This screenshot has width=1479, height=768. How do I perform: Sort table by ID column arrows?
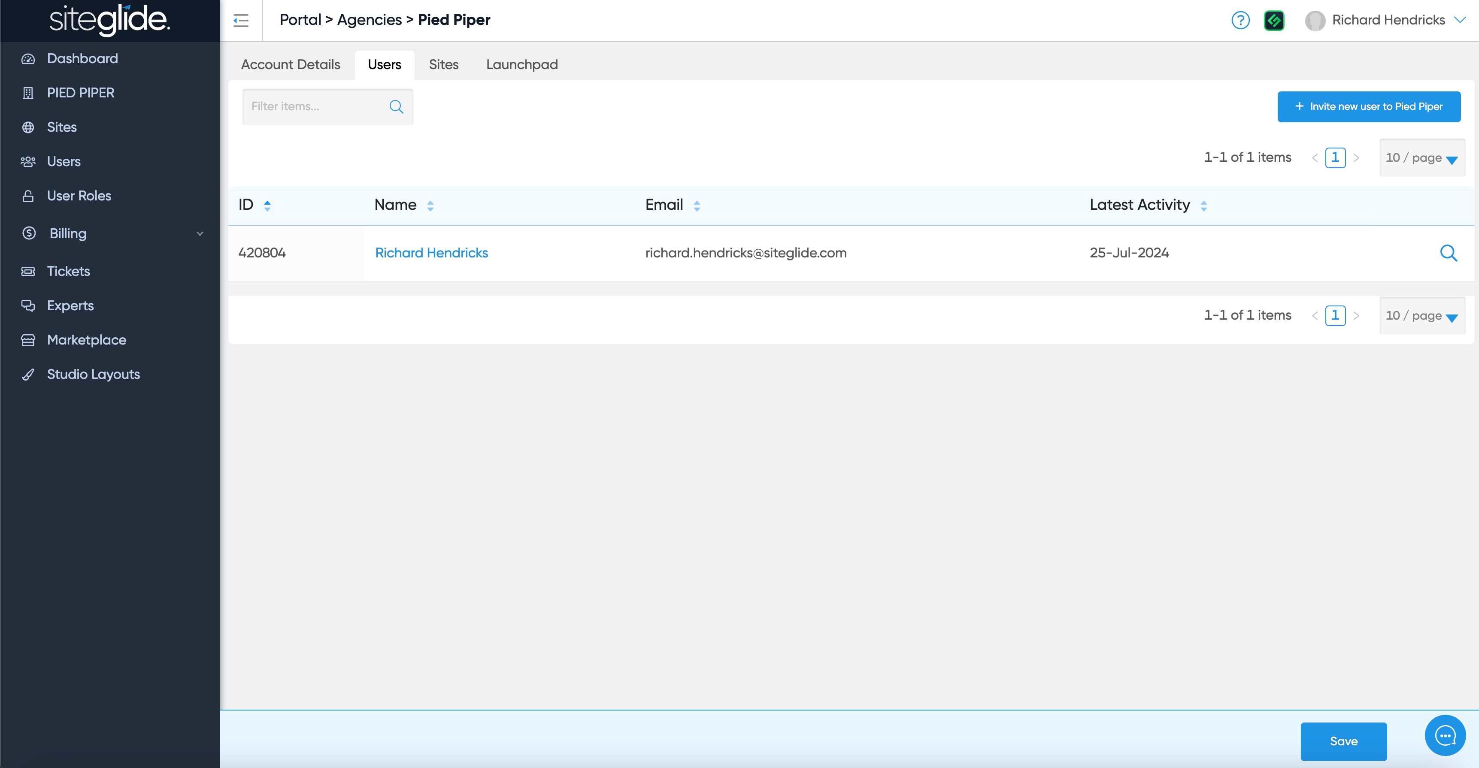(x=267, y=206)
